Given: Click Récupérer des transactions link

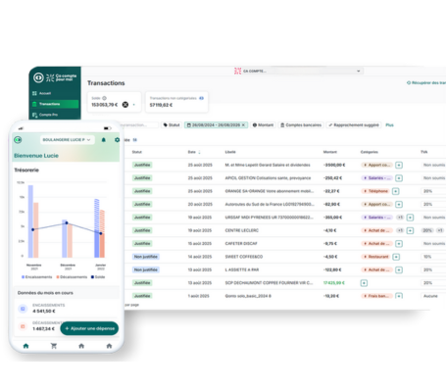Looking at the screenshot, I should tap(426, 83).
